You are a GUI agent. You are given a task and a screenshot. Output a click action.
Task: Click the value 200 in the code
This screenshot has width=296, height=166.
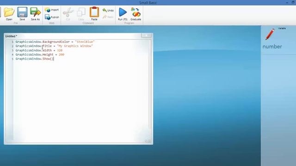point(62,54)
